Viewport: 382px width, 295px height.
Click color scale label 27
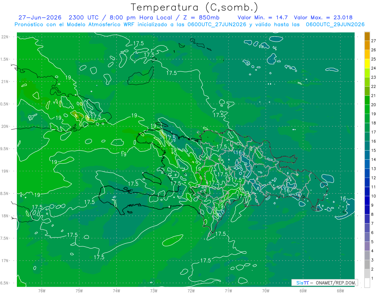(373, 40)
